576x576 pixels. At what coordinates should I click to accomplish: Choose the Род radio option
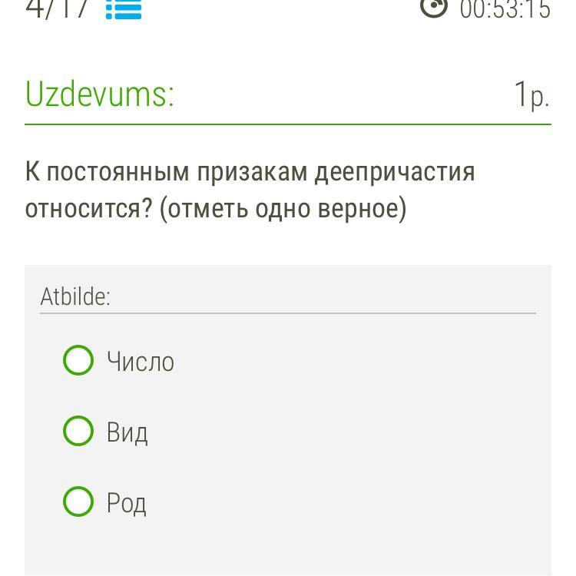coord(78,502)
